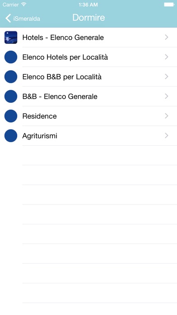Open chevron on Agriturismi row
This screenshot has width=177, height=315.
(166, 136)
